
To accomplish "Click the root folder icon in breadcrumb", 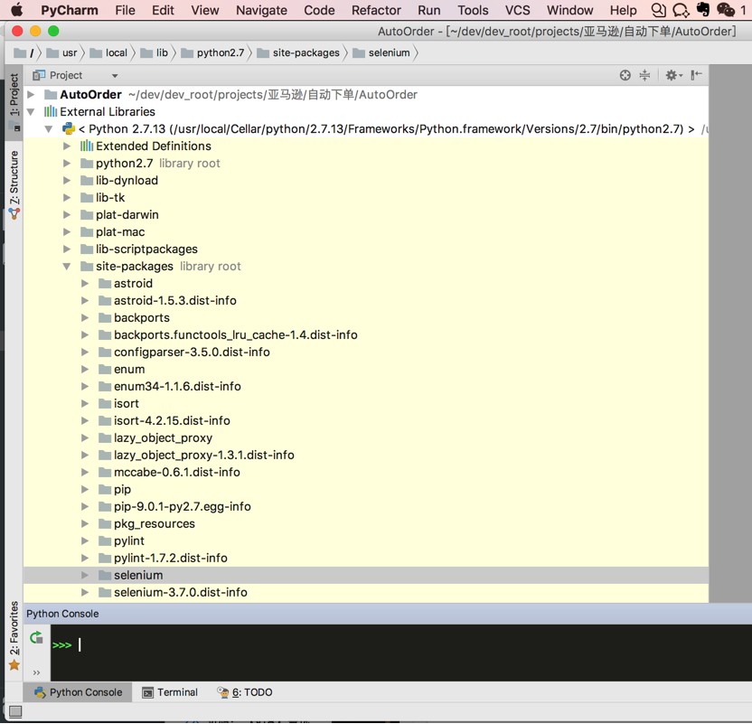I will pos(20,52).
